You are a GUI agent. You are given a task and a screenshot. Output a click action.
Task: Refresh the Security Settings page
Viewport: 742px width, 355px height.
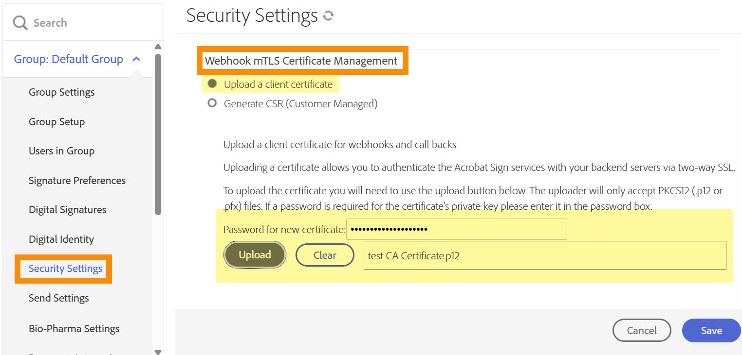coord(329,16)
